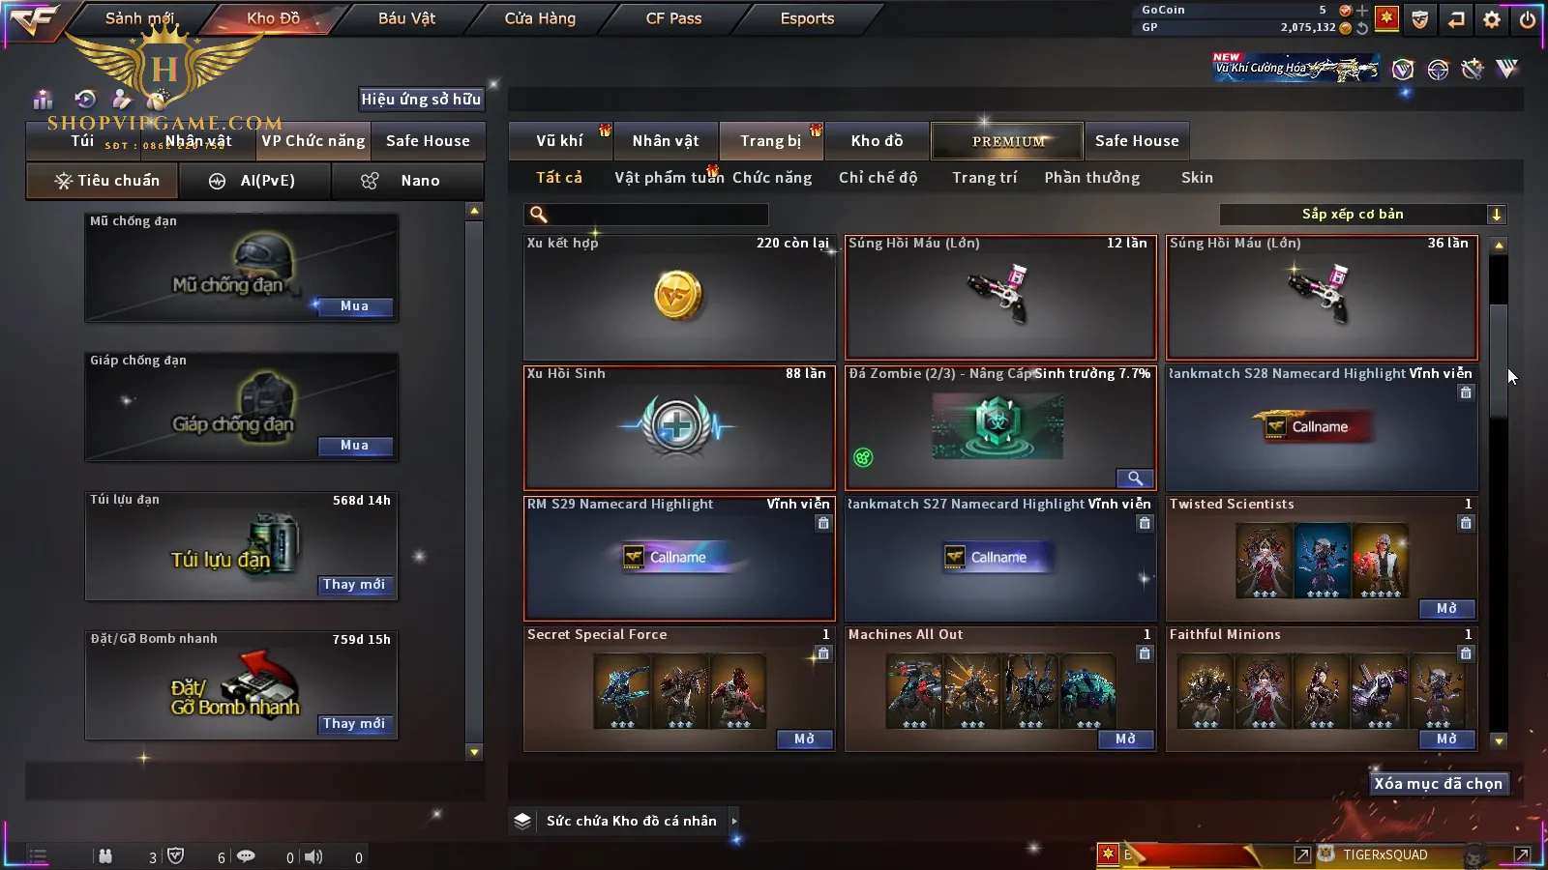This screenshot has width=1548, height=870.
Task: Switch to the PREMIUM tab
Action: (x=1007, y=141)
